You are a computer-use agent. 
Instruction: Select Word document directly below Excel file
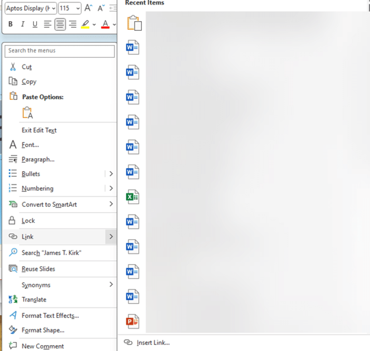coord(132,222)
